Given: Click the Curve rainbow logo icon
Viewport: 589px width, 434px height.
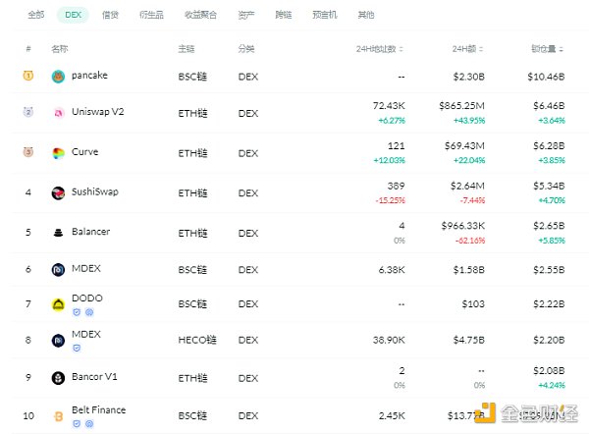Looking at the screenshot, I should coord(58,153).
